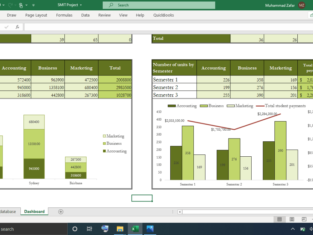
Task: Select the Page Layout view icon in status bar
Action: [x=292, y=219]
